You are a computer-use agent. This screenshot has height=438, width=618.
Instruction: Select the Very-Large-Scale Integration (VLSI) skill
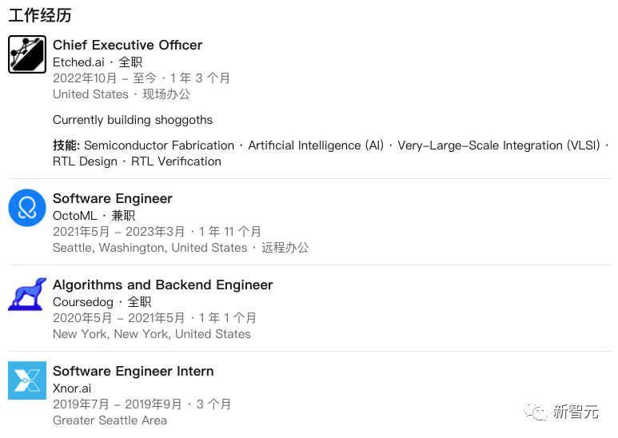coord(499,145)
